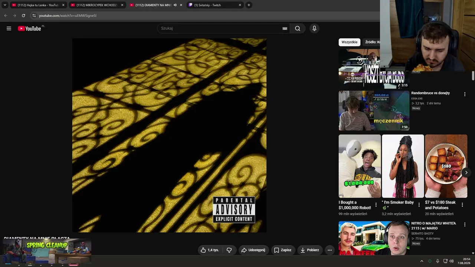Viewport: 475px width, 267px height.
Task: Open the I Bought a $1,000,000 Robot short title
Action: click(x=355, y=205)
